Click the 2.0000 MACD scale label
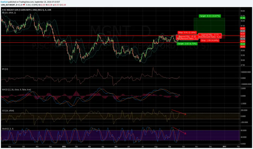Viewport: 253px width, 149px height. point(243,88)
